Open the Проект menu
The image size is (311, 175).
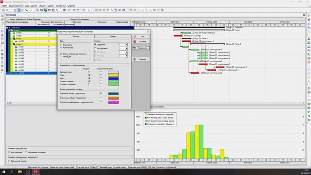34,6
